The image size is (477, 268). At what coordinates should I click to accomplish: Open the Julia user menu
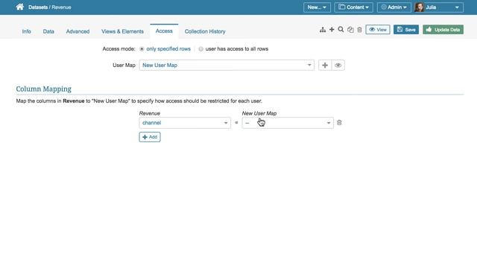(439, 7)
